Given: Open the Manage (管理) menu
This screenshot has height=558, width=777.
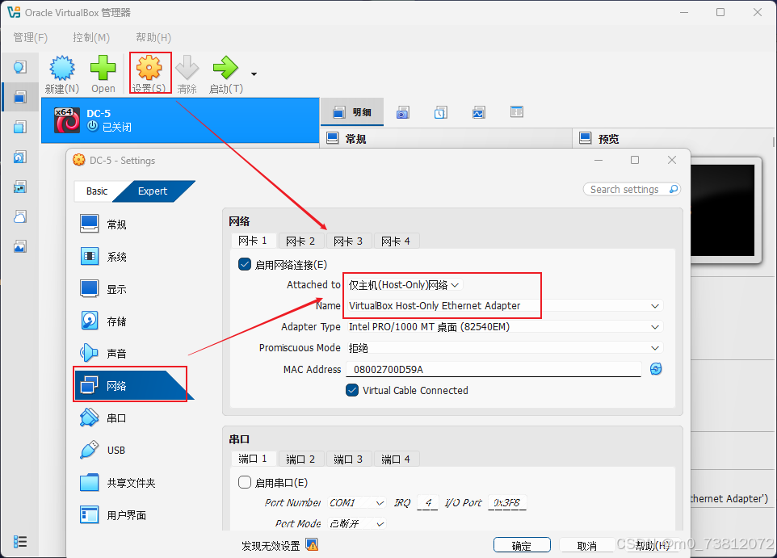Looking at the screenshot, I should click(x=30, y=38).
